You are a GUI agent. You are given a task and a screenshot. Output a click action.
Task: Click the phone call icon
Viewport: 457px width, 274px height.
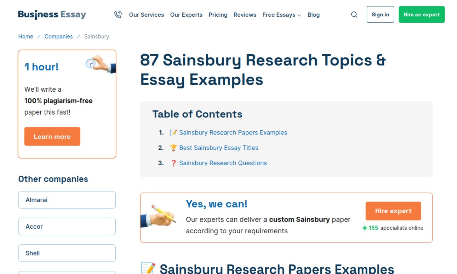(x=118, y=15)
